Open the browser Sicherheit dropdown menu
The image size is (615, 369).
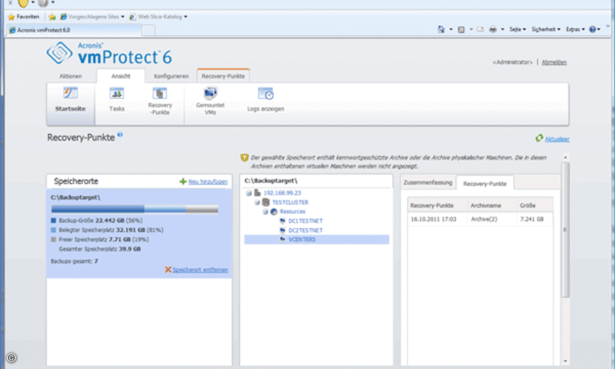[x=546, y=30]
